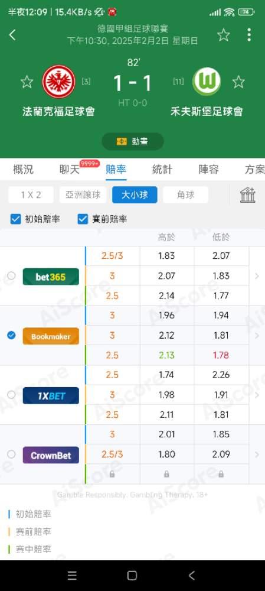Tap the Eintracht Frankfurt team crest
Viewport: 265px width, 591px height.
58,82
